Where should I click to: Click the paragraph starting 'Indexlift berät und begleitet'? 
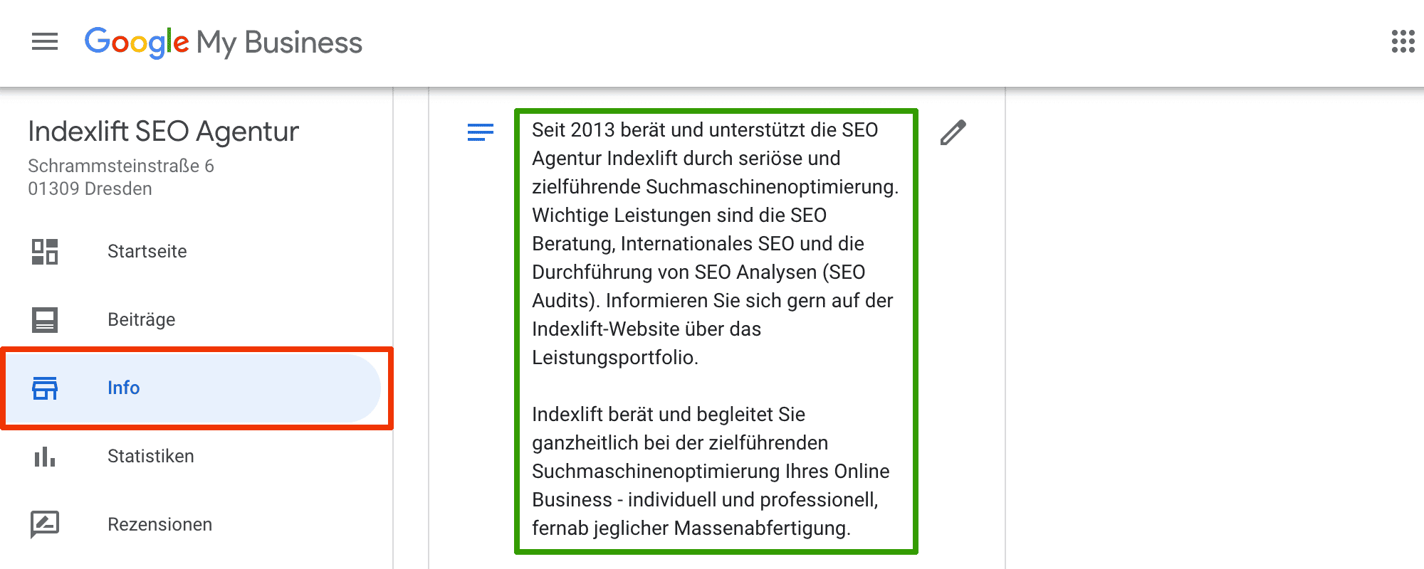(711, 471)
